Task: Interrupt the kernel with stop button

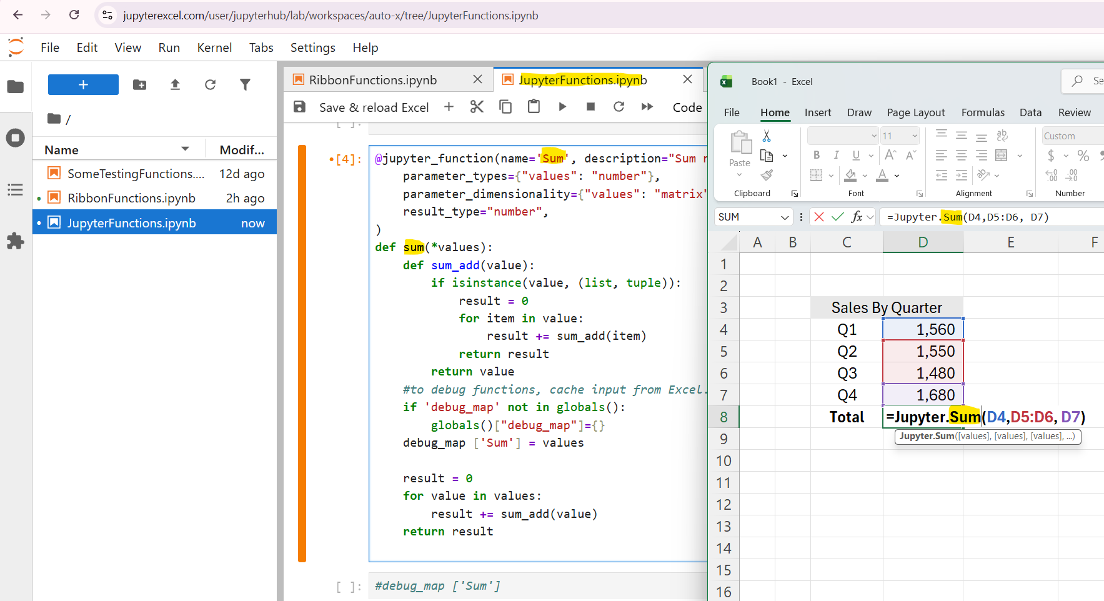Action: coord(590,107)
